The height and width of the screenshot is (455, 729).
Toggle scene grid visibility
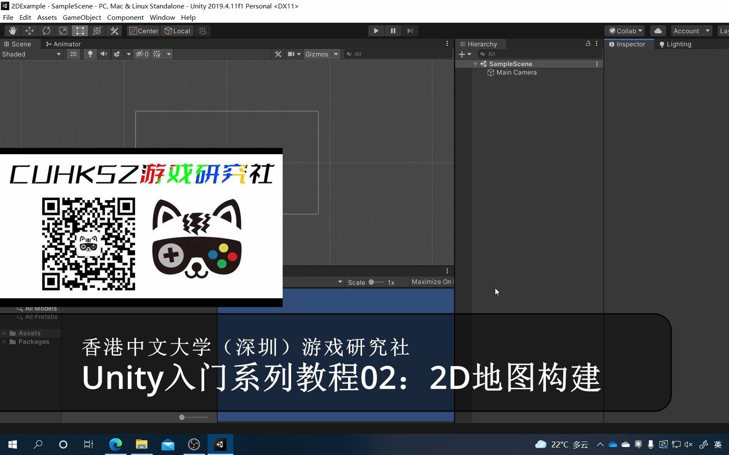pos(157,54)
